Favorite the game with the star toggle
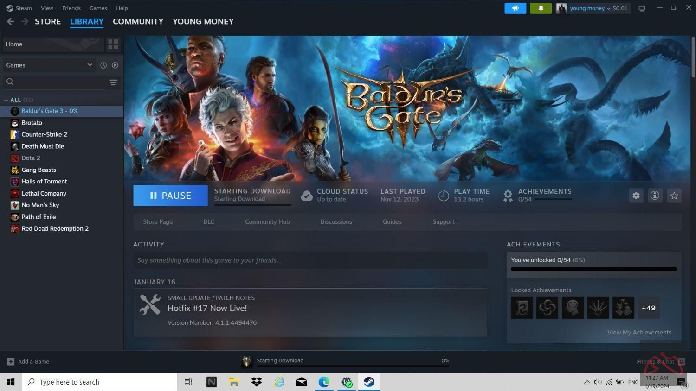The height and width of the screenshot is (391, 696). [674, 195]
